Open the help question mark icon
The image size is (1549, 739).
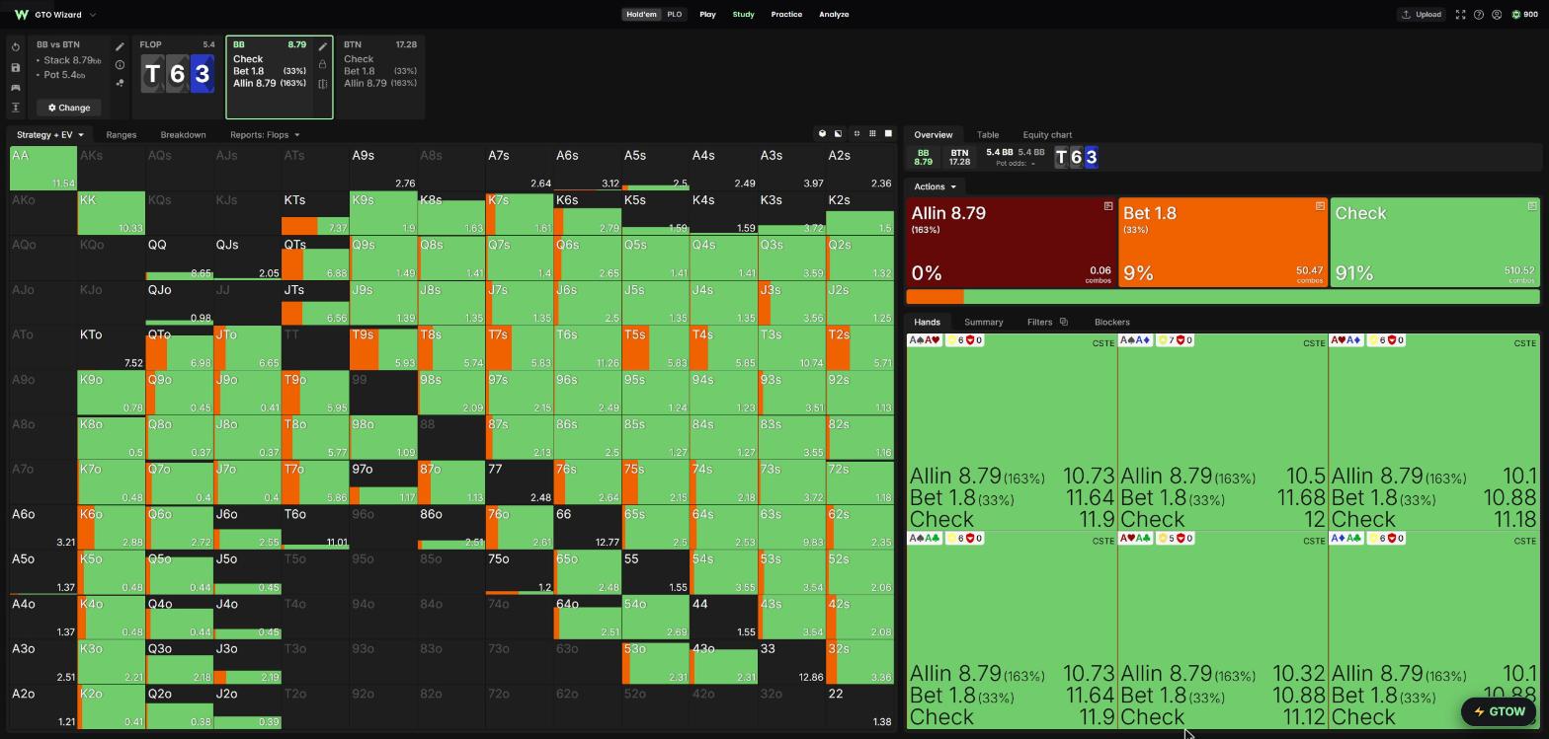point(1479,15)
